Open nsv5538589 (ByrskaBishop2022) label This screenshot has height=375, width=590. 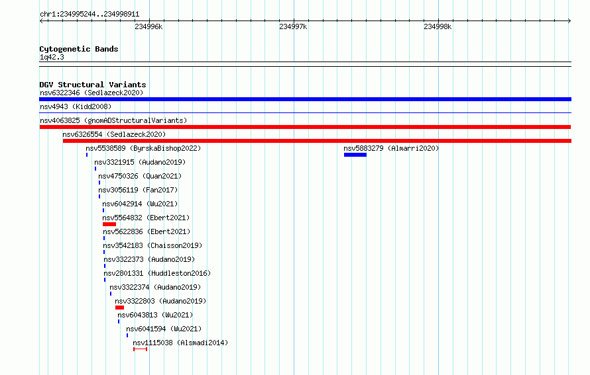[143, 148]
